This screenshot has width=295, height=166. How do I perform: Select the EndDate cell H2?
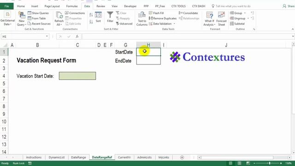[x=148, y=60]
